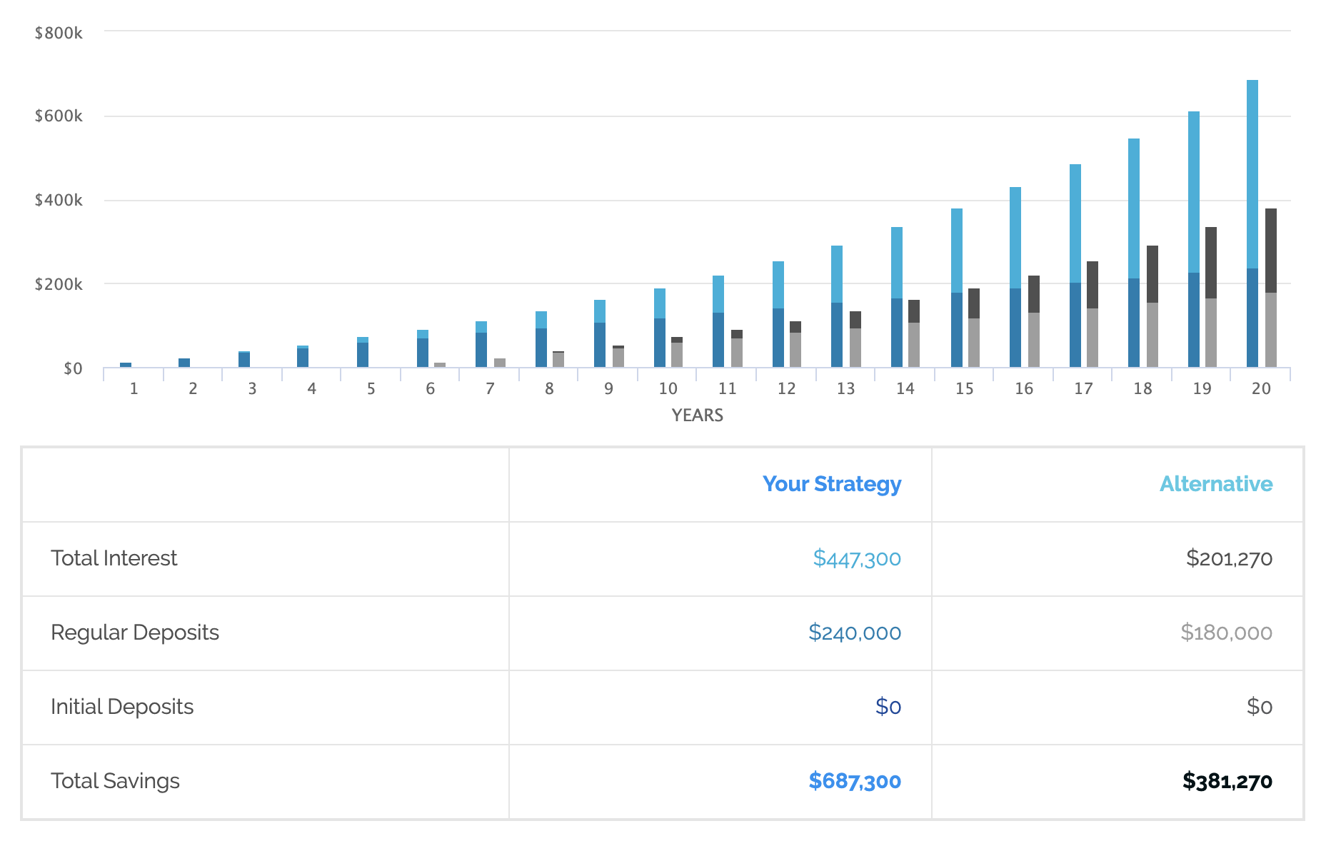Select the $381,270 alternative total savings
Screen dimensions: 1321x841
coord(1227,781)
